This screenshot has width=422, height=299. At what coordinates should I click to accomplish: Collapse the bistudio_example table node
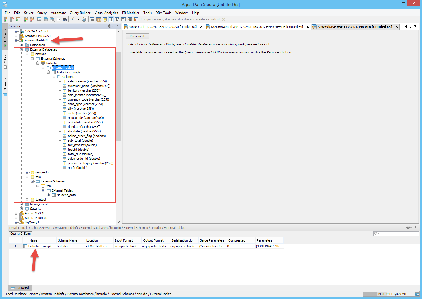[x=49, y=72]
